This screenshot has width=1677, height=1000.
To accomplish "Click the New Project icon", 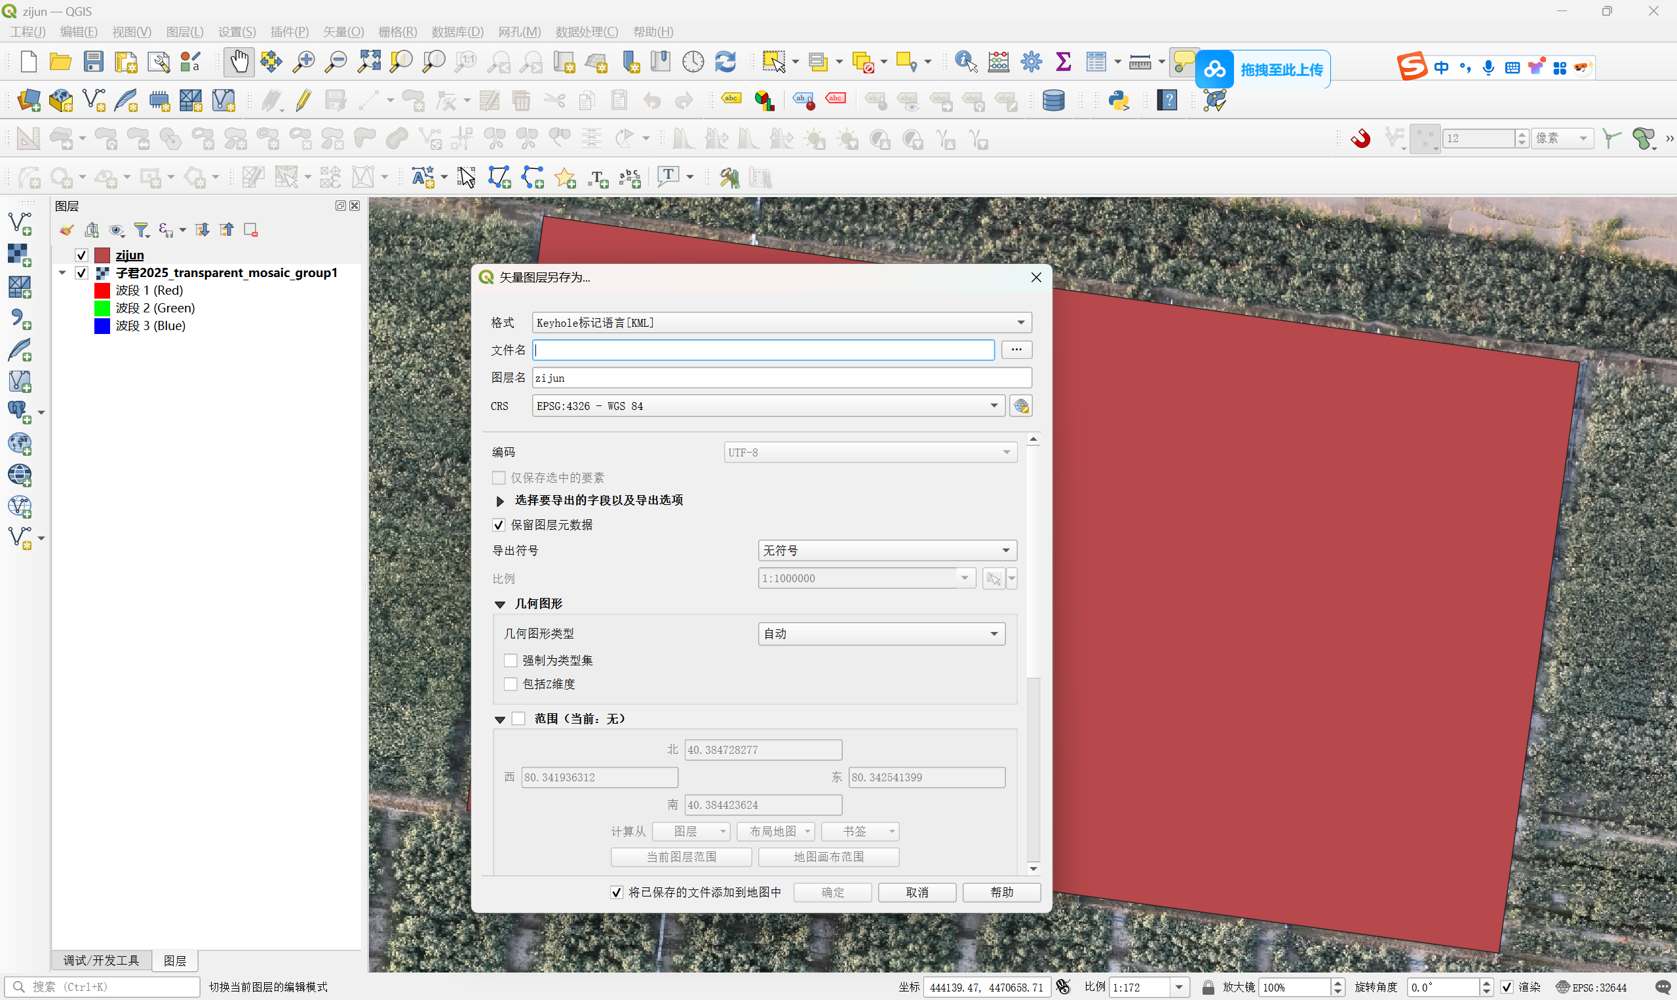I will pyautogui.click(x=28, y=62).
